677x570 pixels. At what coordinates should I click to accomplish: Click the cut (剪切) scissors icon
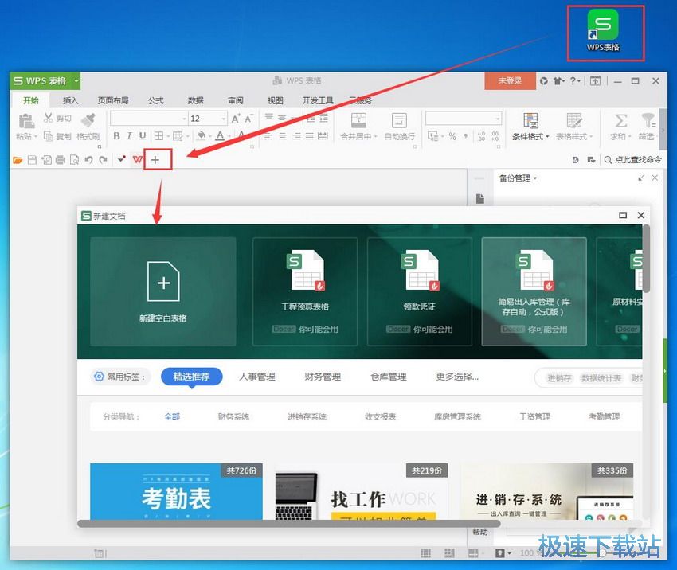(x=49, y=118)
